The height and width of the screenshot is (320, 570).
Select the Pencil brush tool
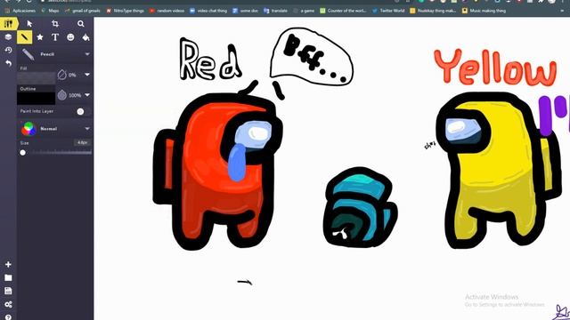(24, 37)
